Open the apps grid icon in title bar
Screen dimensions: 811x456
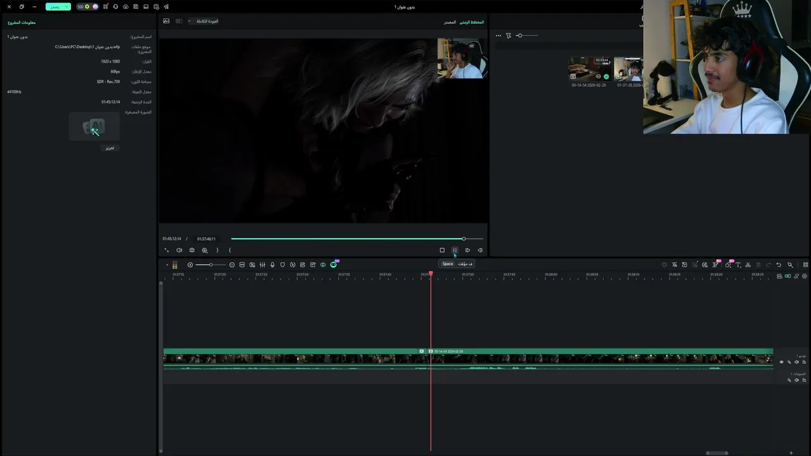click(106, 6)
